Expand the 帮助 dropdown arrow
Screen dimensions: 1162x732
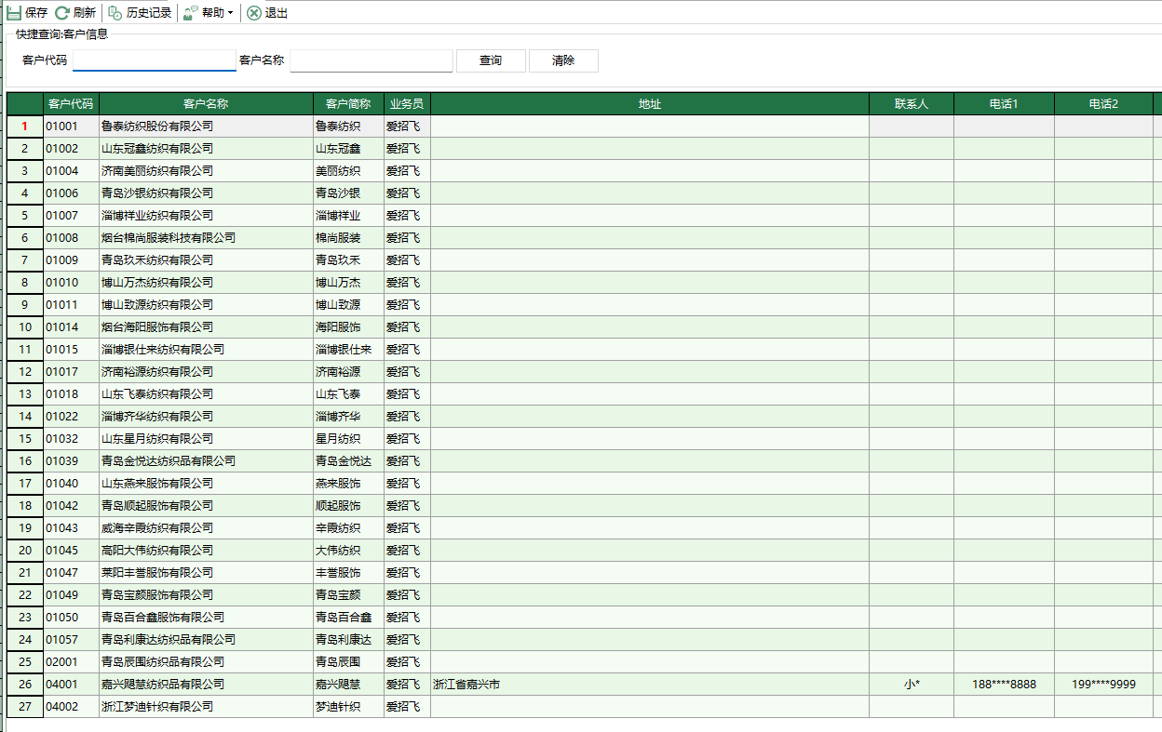point(230,13)
